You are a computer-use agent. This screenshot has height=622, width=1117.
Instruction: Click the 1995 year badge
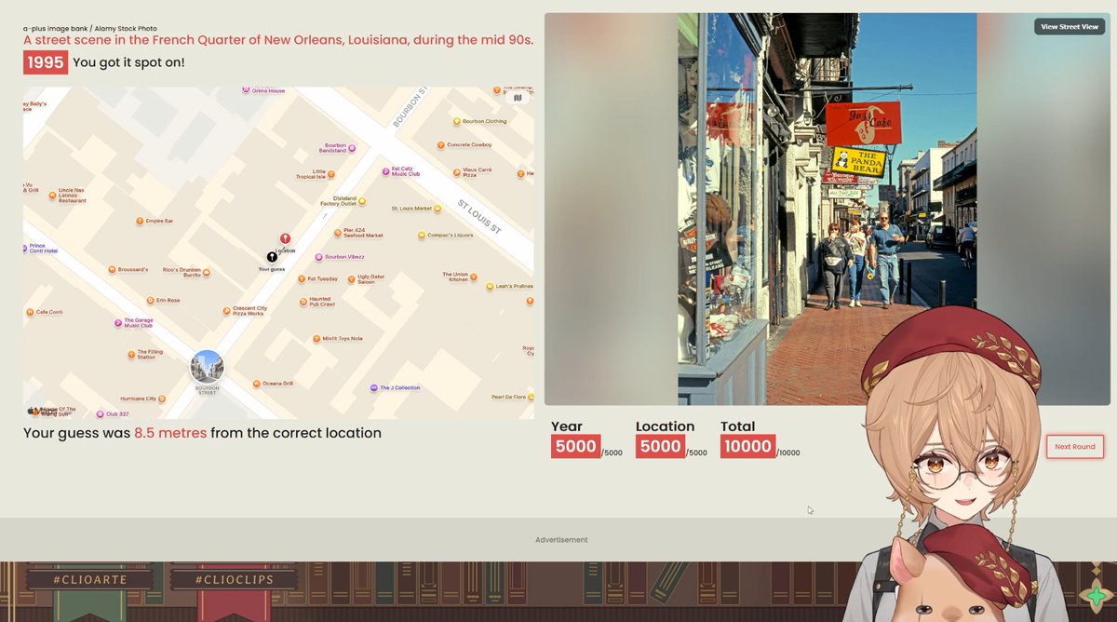[46, 62]
